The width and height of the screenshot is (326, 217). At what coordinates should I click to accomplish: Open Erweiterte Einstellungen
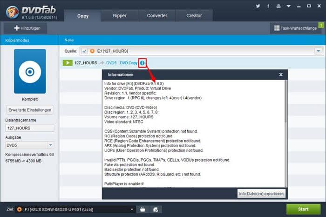[x=30, y=110]
